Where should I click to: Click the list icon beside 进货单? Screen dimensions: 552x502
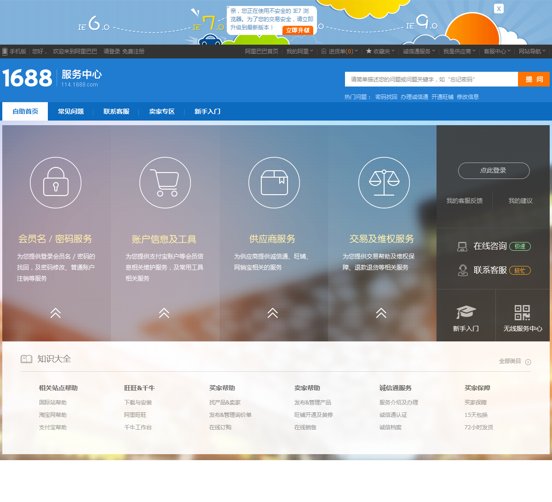point(324,51)
